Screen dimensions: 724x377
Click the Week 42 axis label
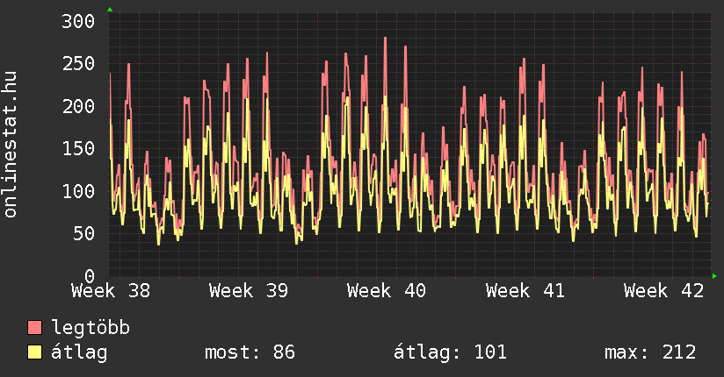pyautogui.click(x=663, y=290)
